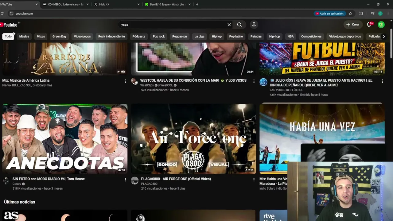The width and height of the screenshot is (393, 221).
Task: Switch to the DamiBj10 Stream tab
Action: tap(168, 4)
